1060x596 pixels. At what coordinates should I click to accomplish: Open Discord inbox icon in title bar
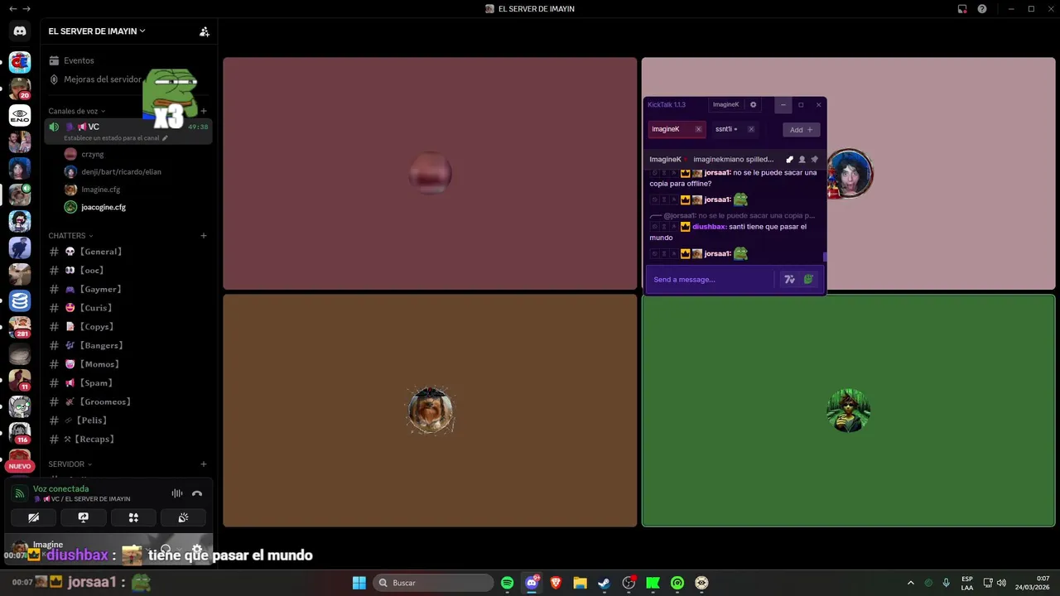(962, 9)
